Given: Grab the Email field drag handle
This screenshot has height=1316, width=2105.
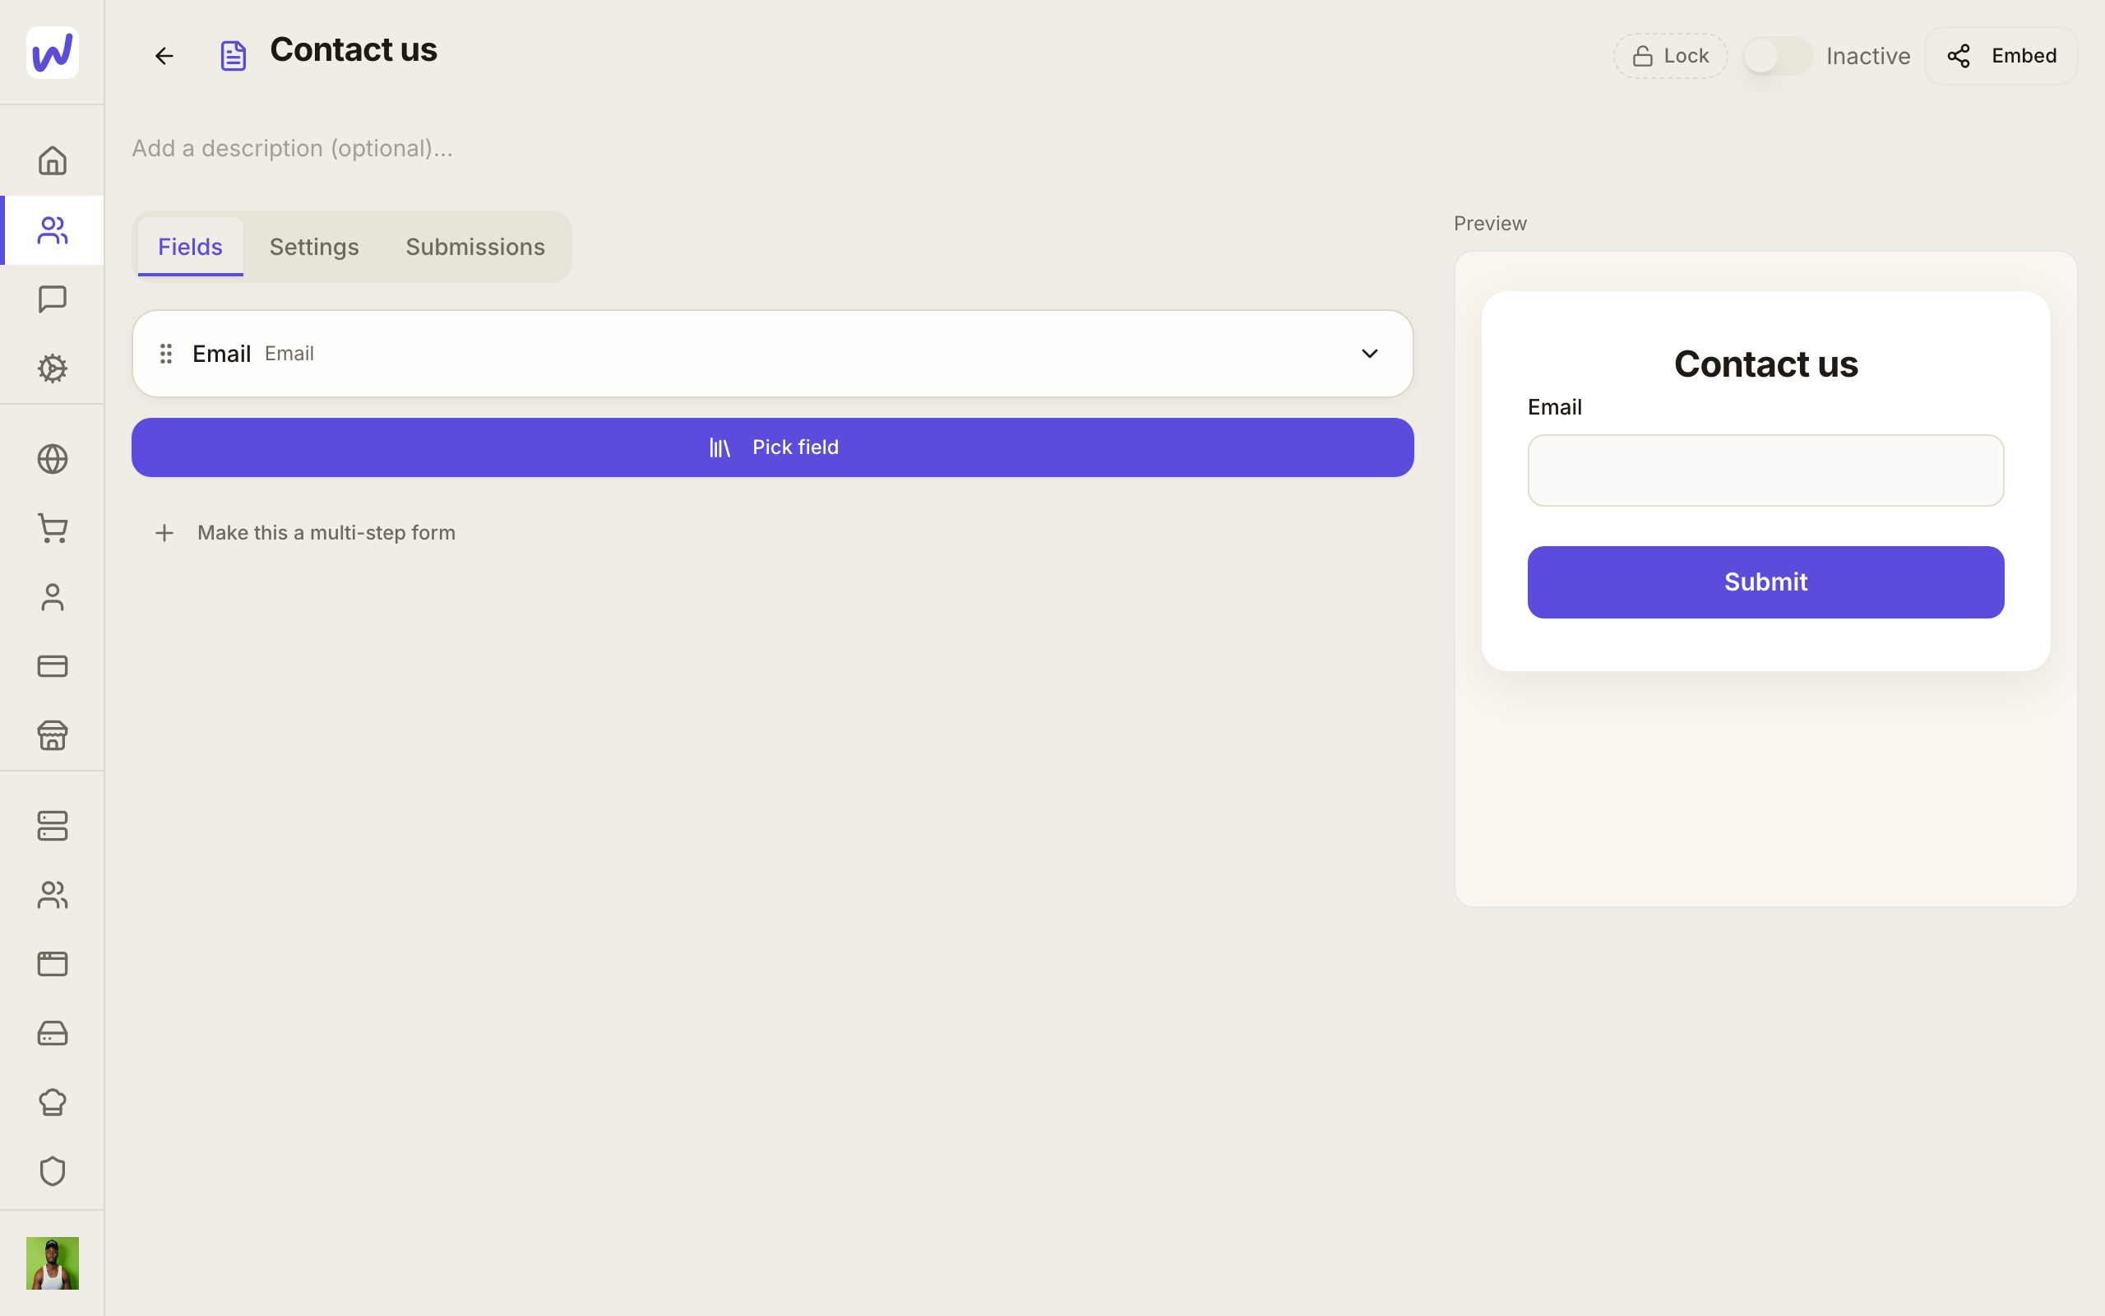Looking at the screenshot, I should (166, 354).
